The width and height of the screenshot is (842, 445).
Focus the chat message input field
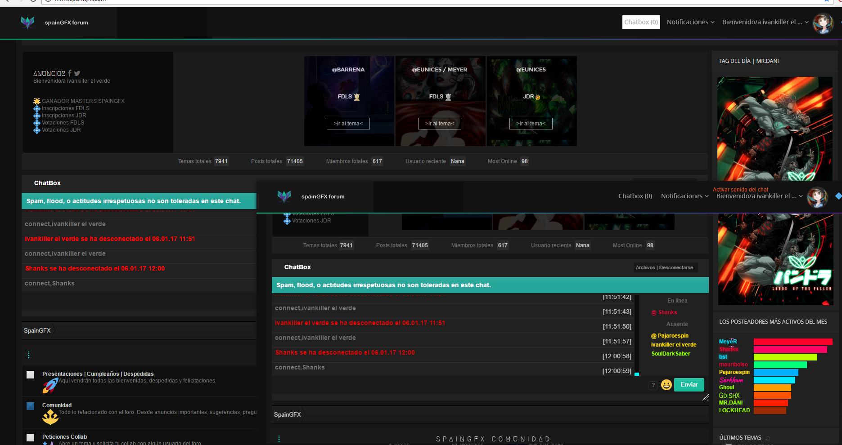point(459,385)
